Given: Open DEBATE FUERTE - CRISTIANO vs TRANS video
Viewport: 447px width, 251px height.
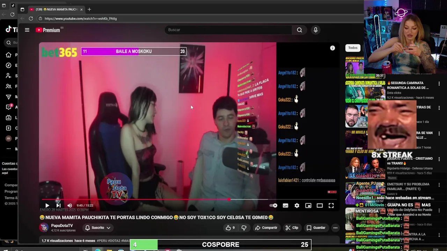Looking at the screenshot, I should pos(410,161).
